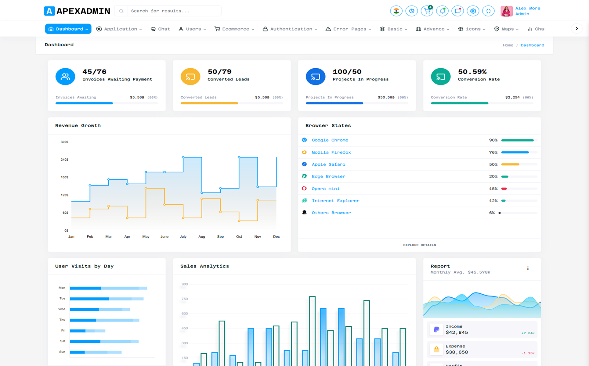Toggle dark mode moon icon
The image size is (589, 366).
[x=411, y=11]
